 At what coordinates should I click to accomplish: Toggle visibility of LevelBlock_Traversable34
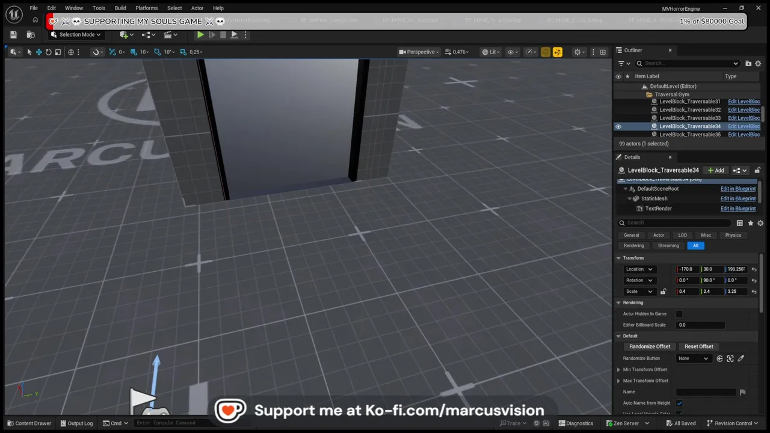(618, 126)
